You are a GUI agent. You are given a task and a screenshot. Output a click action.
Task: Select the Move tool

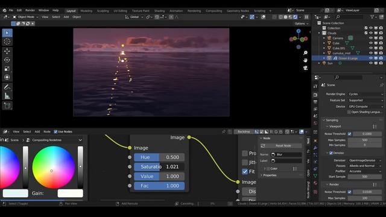click(7, 51)
